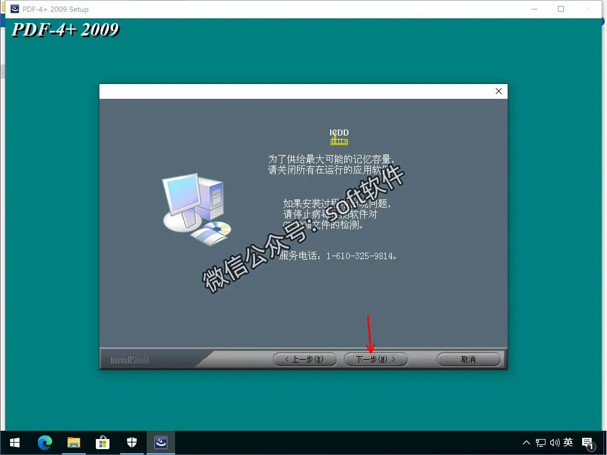The width and height of the screenshot is (607, 455).
Task: Minimize the PDF-4+ 2009 Setup window
Action: (534, 9)
